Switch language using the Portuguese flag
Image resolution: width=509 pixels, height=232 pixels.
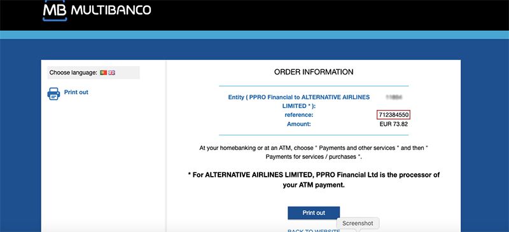coord(104,72)
